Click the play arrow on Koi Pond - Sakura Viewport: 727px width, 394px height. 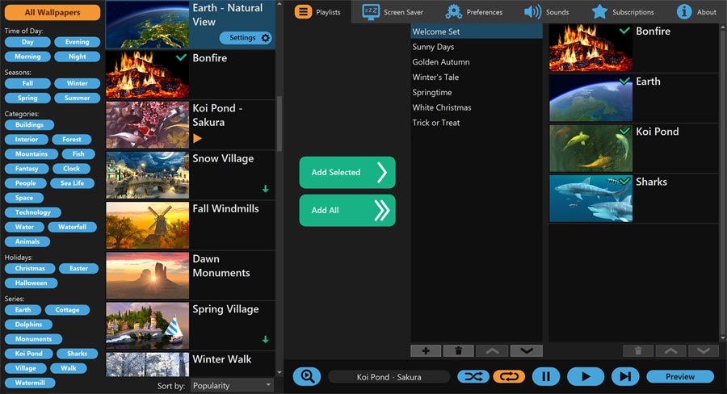[x=198, y=139]
